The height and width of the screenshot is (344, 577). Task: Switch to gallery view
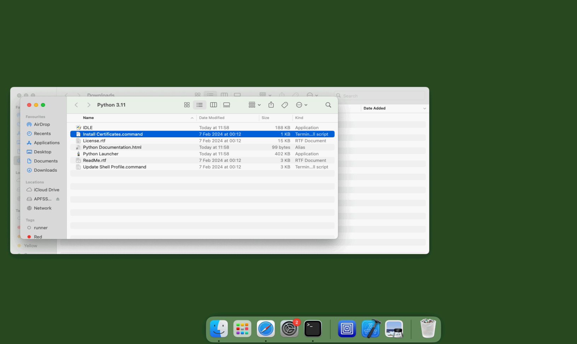[226, 105]
